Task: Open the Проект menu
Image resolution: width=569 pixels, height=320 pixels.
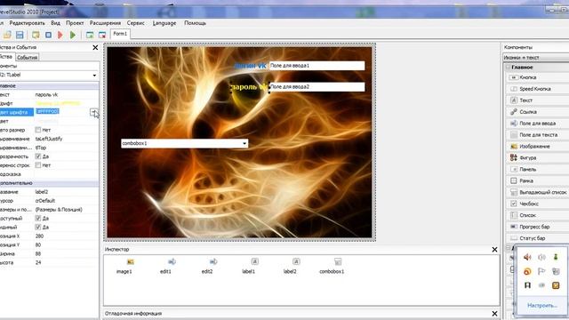Action: tap(75, 23)
